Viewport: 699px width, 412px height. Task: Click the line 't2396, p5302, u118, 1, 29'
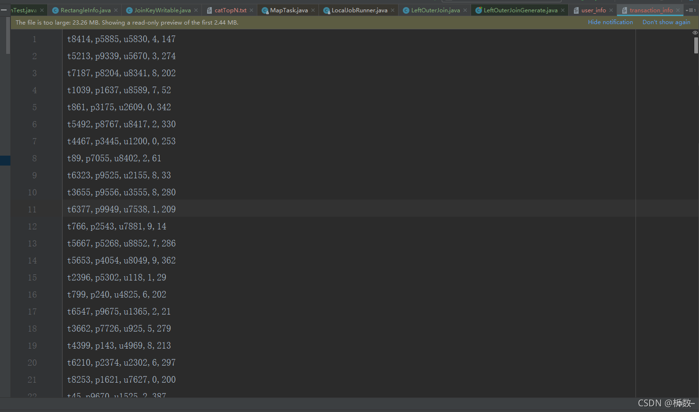[117, 278]
